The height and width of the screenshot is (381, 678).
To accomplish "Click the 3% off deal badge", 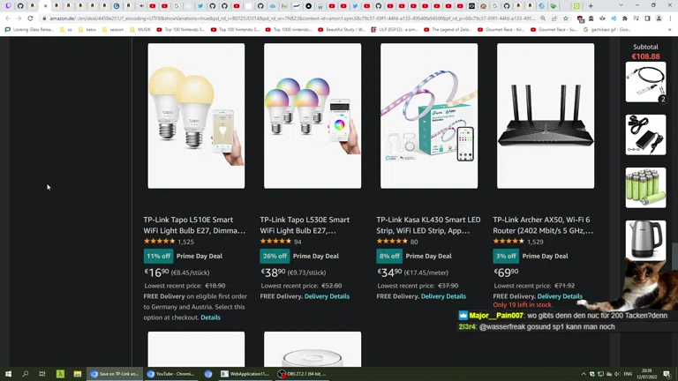I will pyautogui.click(x=506, y=256).
